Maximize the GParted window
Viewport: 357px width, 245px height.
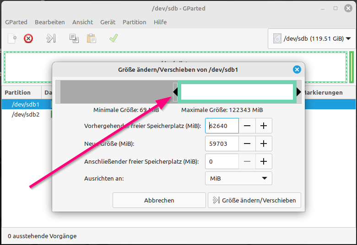pos(335,8)
